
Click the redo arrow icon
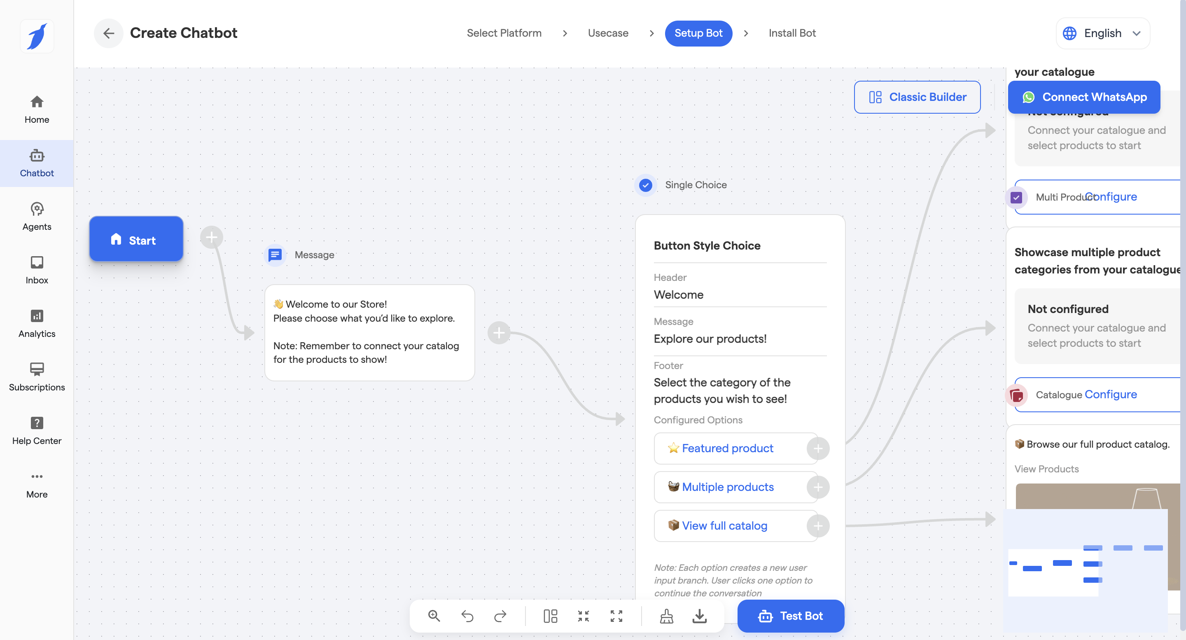pos(500,616)
